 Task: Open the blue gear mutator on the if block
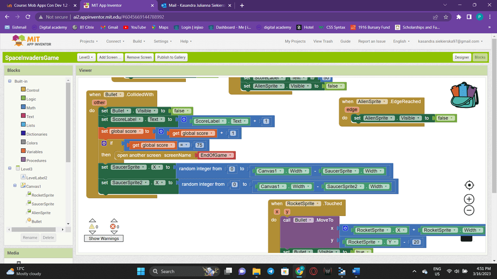point(104,143)
